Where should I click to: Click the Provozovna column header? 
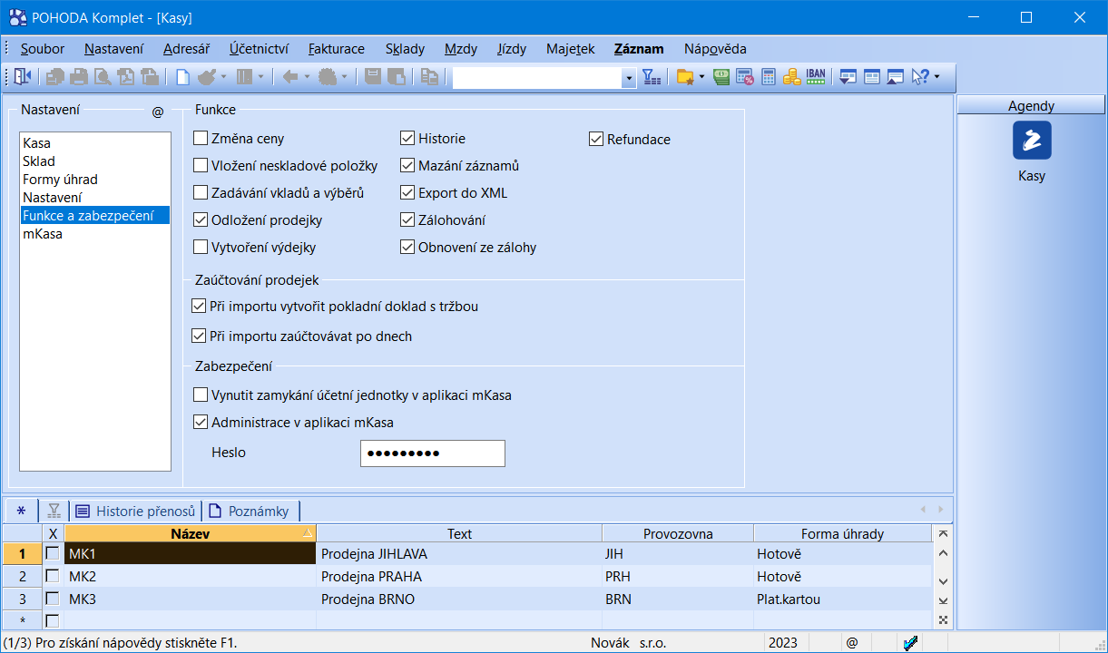point(678,533)
